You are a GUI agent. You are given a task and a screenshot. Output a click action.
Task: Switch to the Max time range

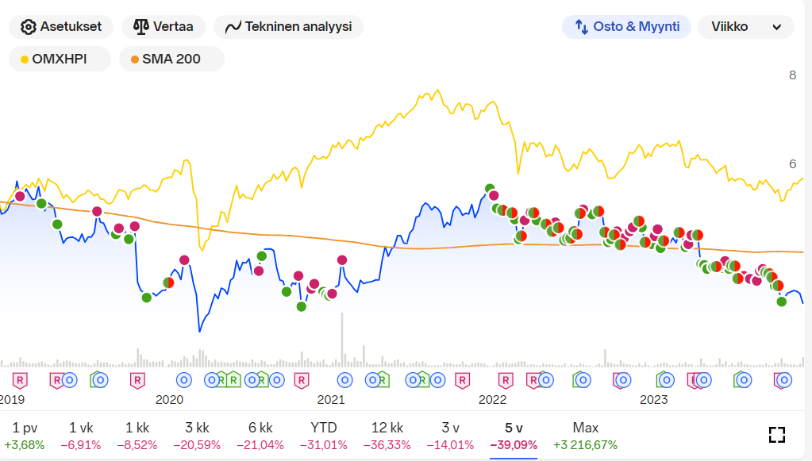click(585, 436)
